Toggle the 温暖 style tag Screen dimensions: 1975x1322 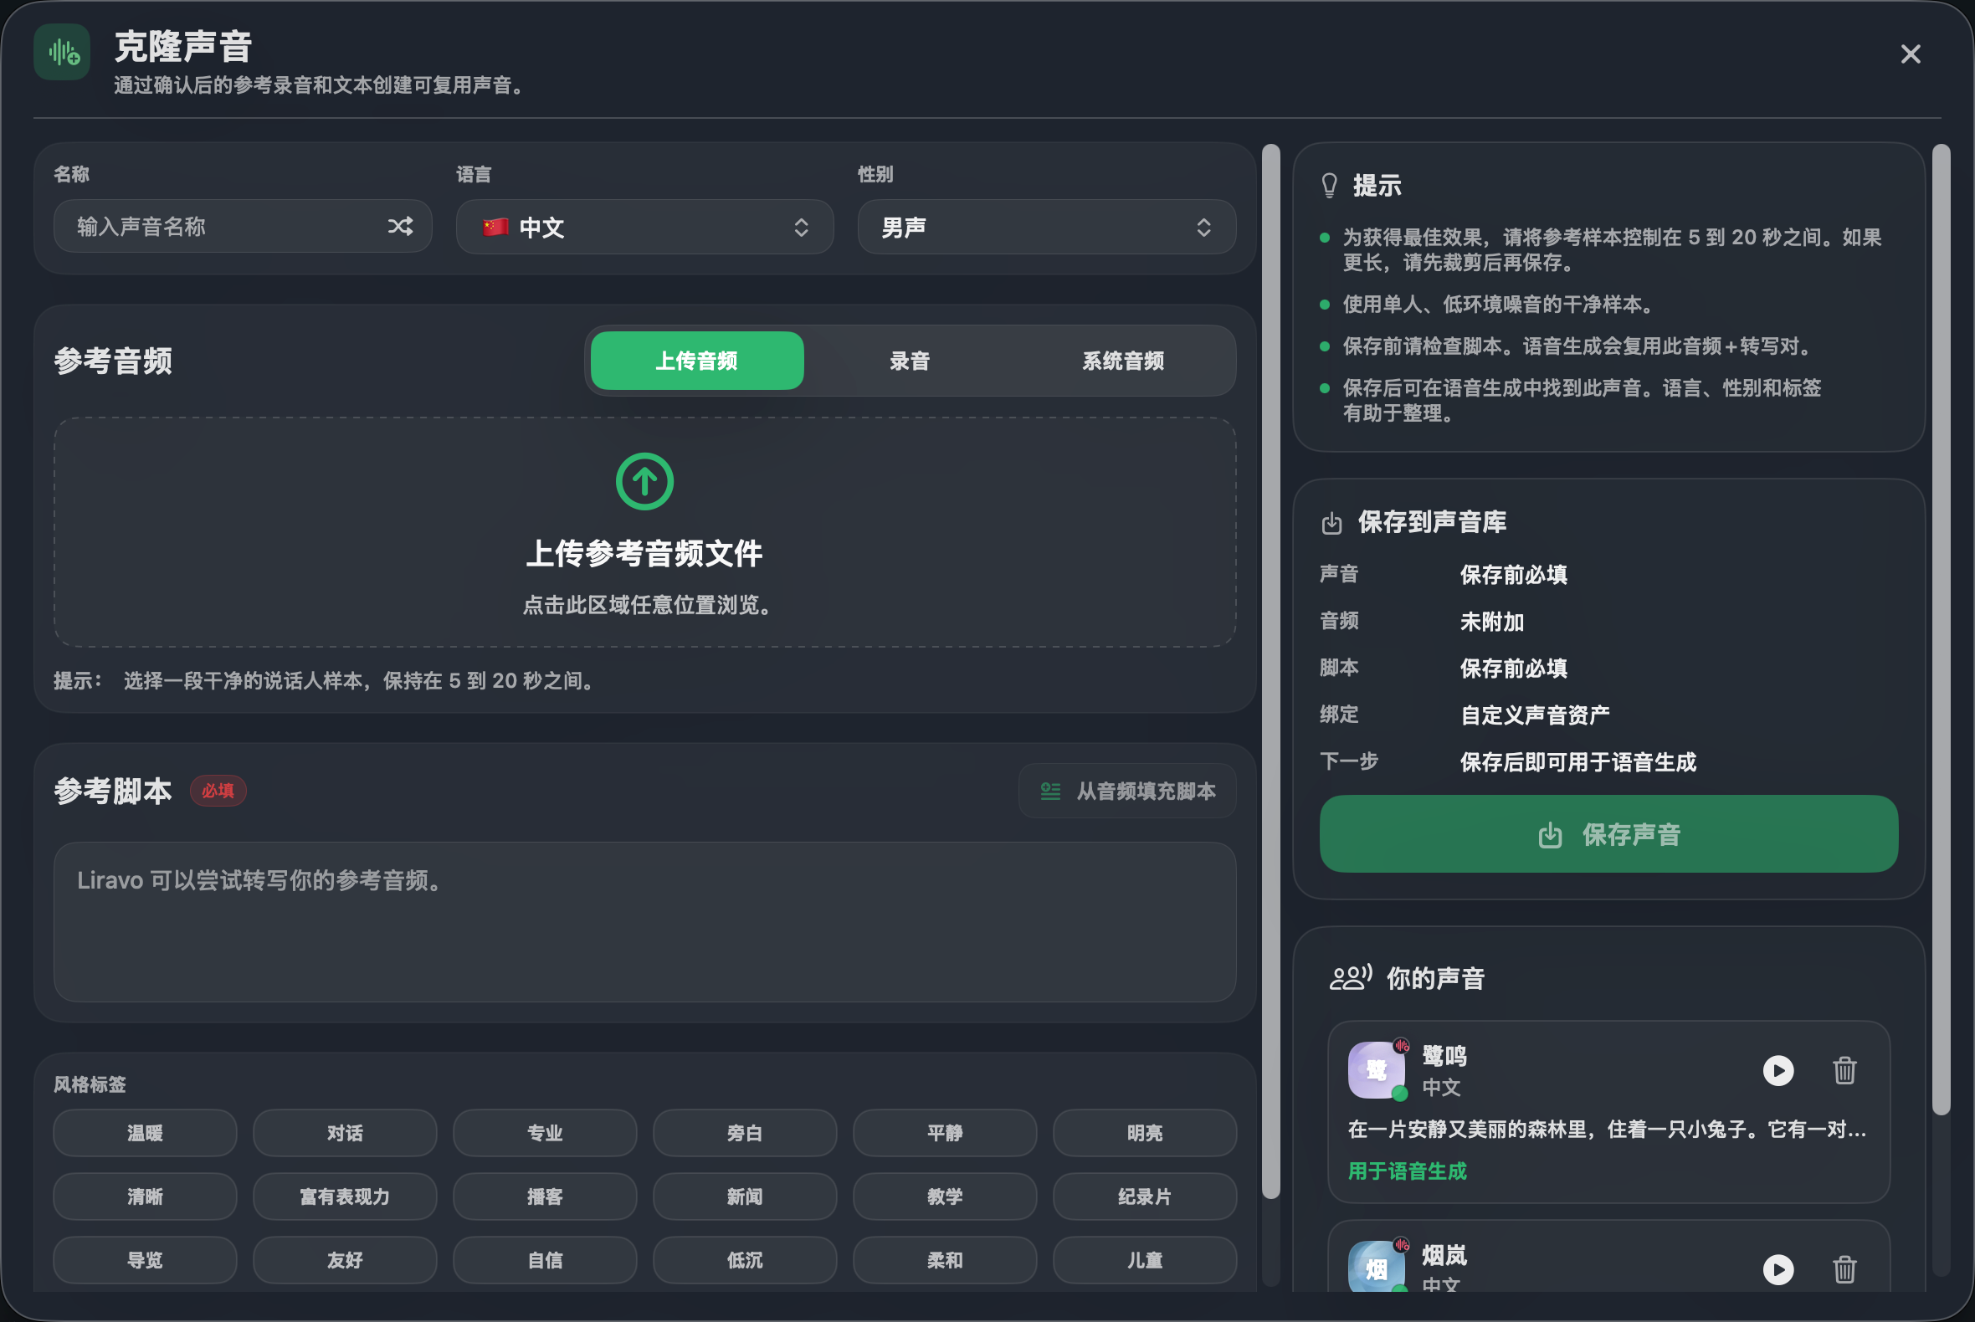(145, 1133)
